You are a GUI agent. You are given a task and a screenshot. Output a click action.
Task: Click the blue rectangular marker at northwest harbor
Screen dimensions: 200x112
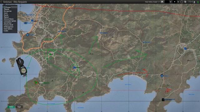click(x=26, y=23)
